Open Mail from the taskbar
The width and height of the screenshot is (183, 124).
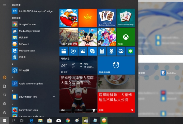59,120
